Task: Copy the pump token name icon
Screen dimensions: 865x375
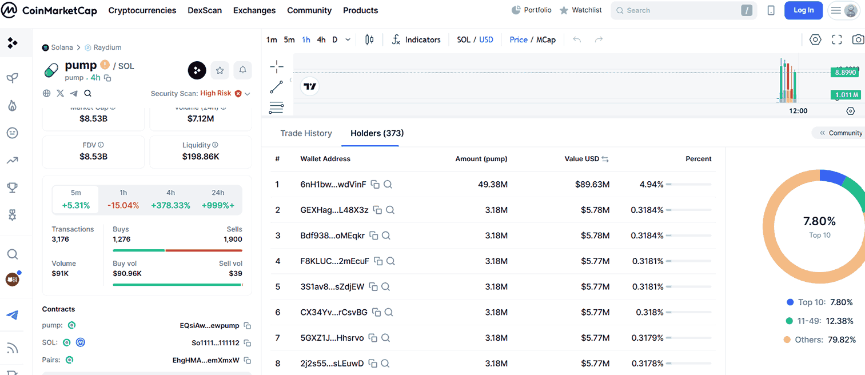Action: tap(107, 78)
